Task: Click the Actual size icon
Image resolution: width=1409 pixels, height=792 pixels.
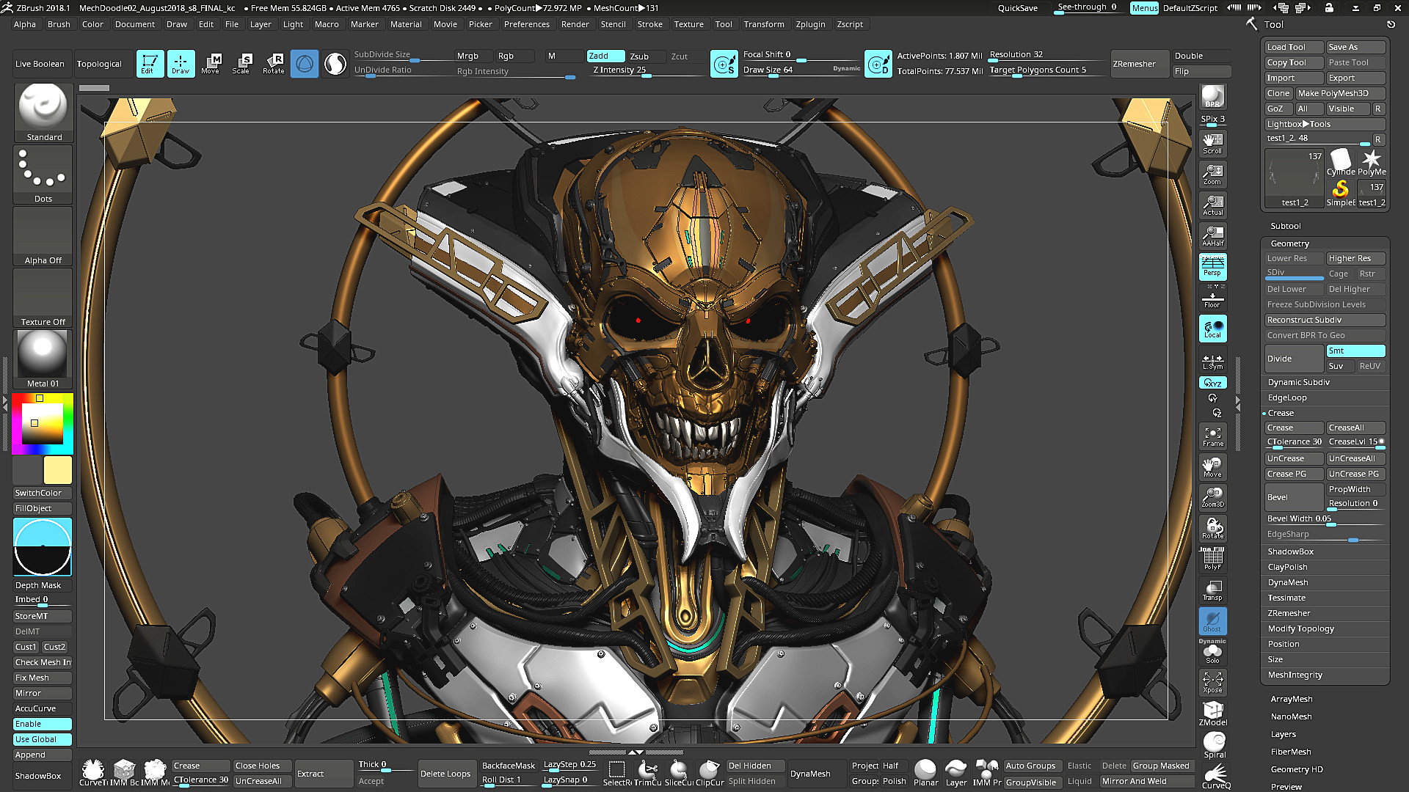Action: point(1212,205)
